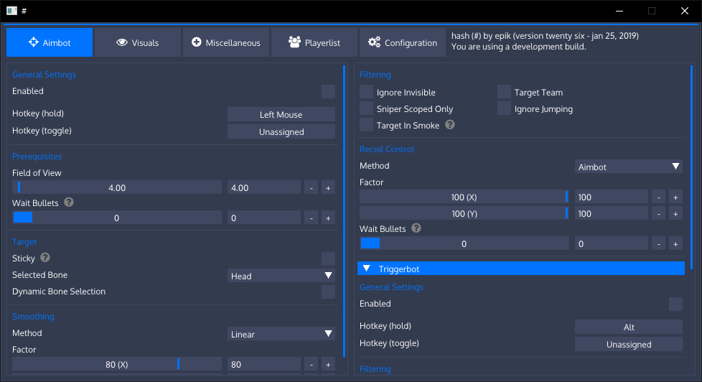Switch to the Playerlist tab
The width and height of the screenshot is (702, 382).
[x=314, y=43]
